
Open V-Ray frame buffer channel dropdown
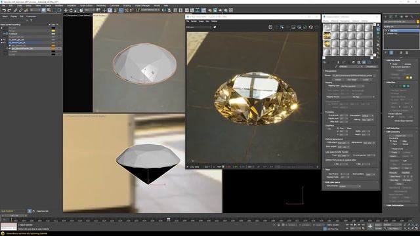tap(199, 27)
